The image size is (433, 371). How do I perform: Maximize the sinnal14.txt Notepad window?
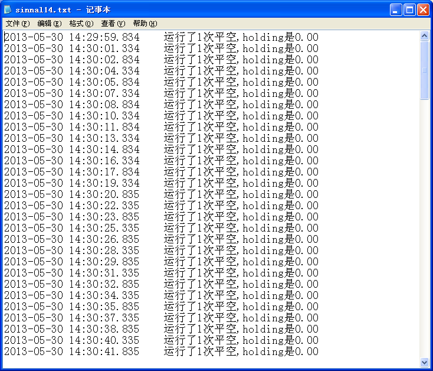(x=409, y=10)
